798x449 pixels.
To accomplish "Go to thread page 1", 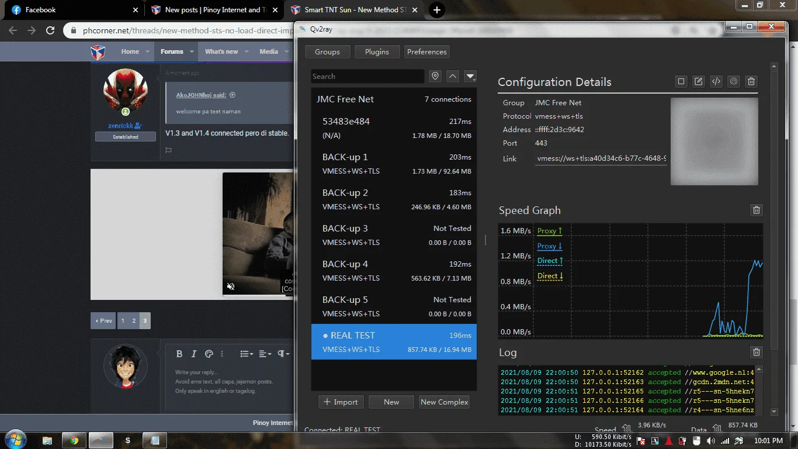I will tap(123, 321).
